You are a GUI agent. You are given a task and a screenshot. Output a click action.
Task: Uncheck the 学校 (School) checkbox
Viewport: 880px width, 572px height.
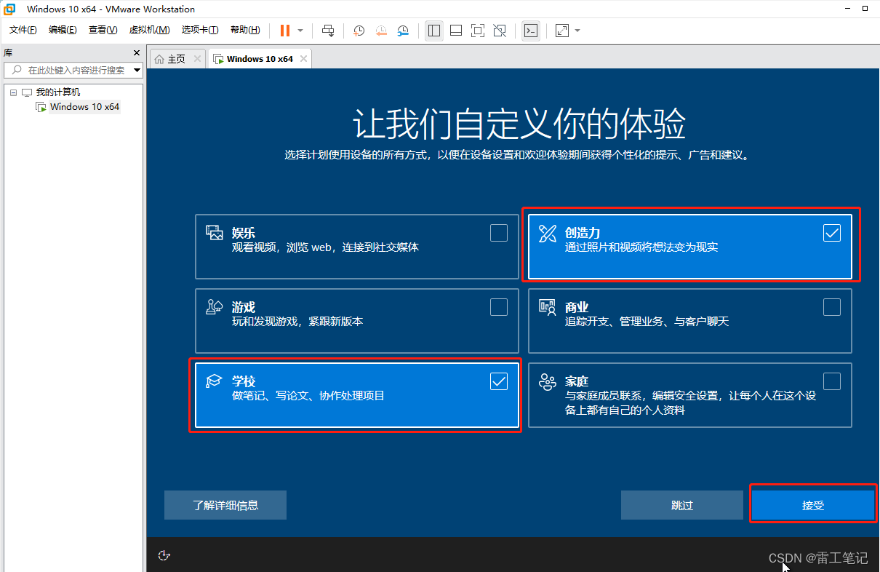coord(498,381)
